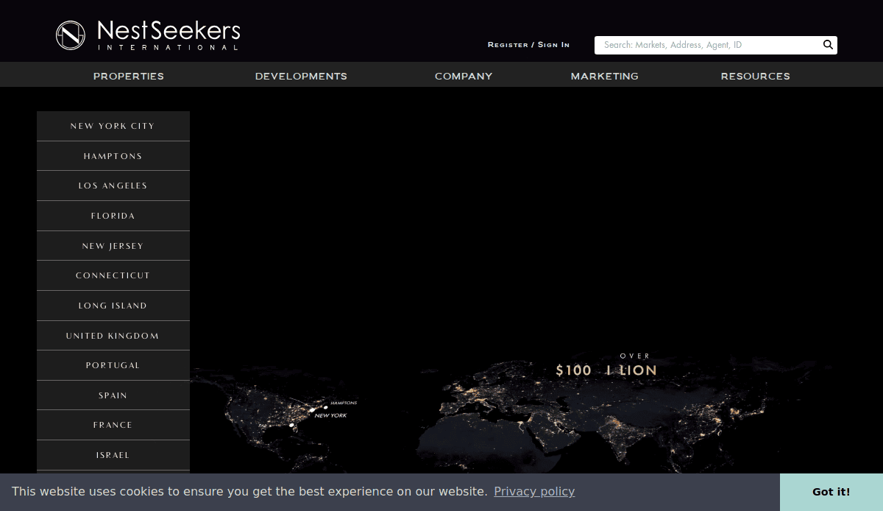Viewport: 883px width, 511px height.
Task: Open the PROPERTIES menu
Action: pos(128,76)
